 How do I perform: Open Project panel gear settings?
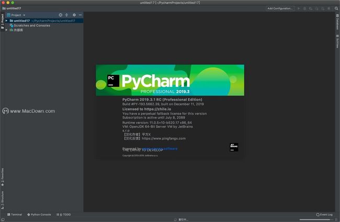pos(74,15)
